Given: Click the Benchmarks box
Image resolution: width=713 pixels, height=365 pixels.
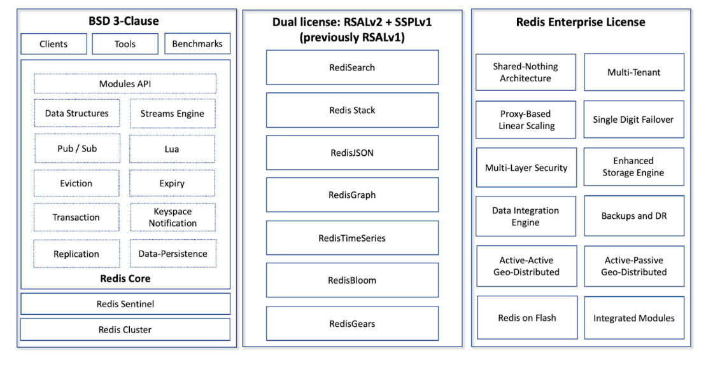Looking at the screenshot, I should [x=197, y=44].
